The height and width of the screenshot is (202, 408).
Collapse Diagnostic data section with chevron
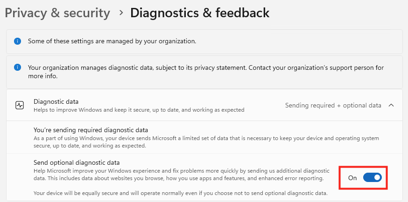coord(391,105)
